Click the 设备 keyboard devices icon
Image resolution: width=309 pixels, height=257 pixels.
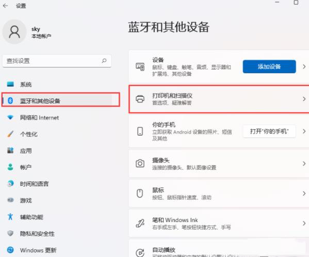point(140,67)
